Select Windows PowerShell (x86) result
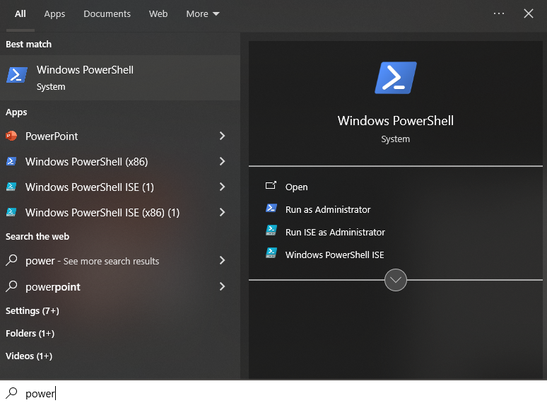Screen dimensions: 547x403 (x=120, y=161)
